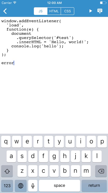Viewport: 108px width, 193px height.
Task: Hide keyboard using keyboard dismiss icon
Action: pos(100,11)
